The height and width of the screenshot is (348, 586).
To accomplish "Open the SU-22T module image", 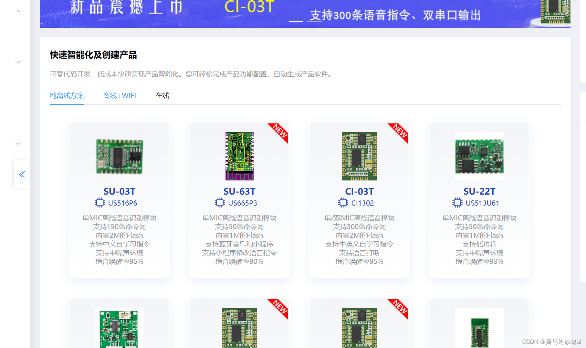I will 479,156.
